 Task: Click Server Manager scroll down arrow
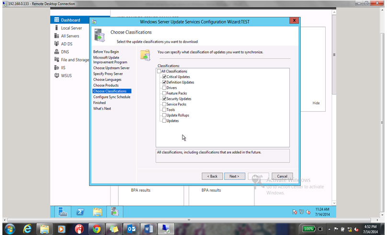pos(334,203)
